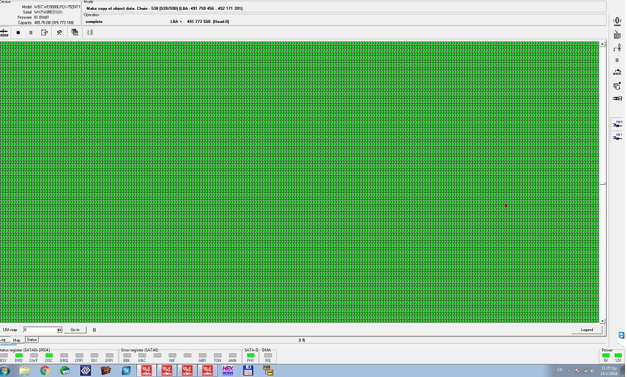Click the tools (hammer and wrench) icon
Screen dimensions: 627x377
pos(59,32)
